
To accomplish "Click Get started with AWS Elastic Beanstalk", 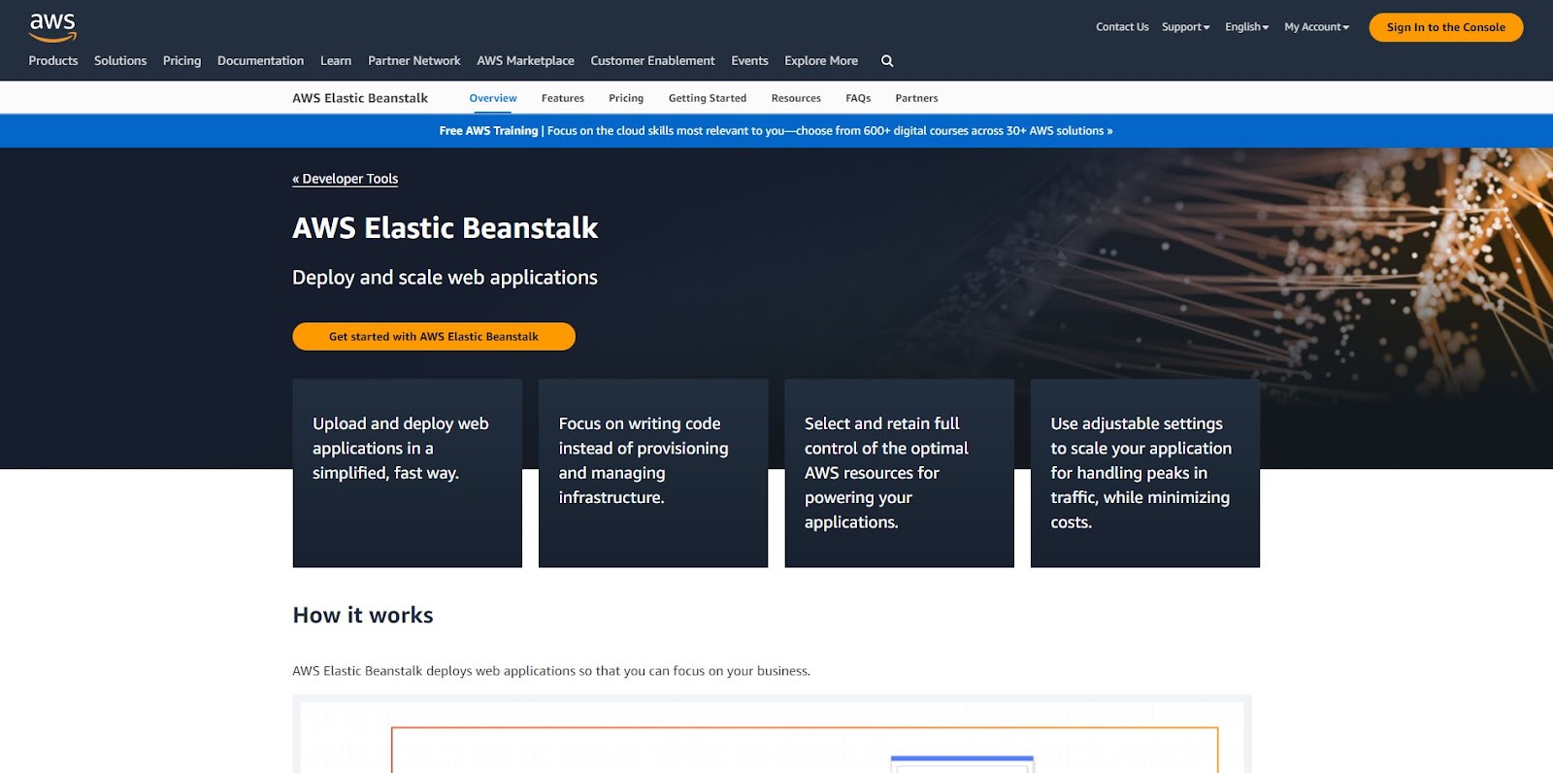I will click(x=434, y=336).
